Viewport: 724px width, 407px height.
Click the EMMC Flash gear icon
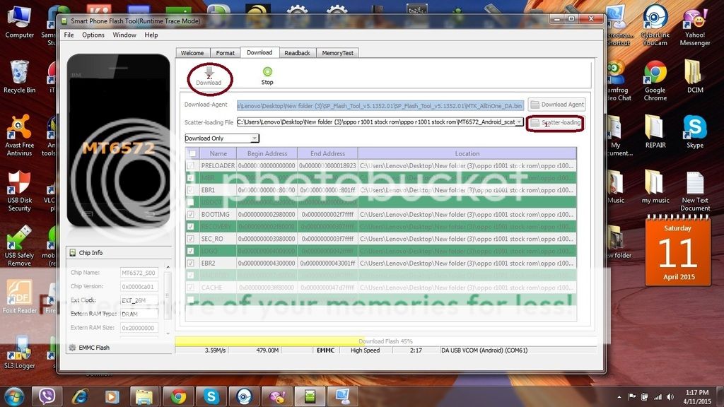tap(72, 348)
